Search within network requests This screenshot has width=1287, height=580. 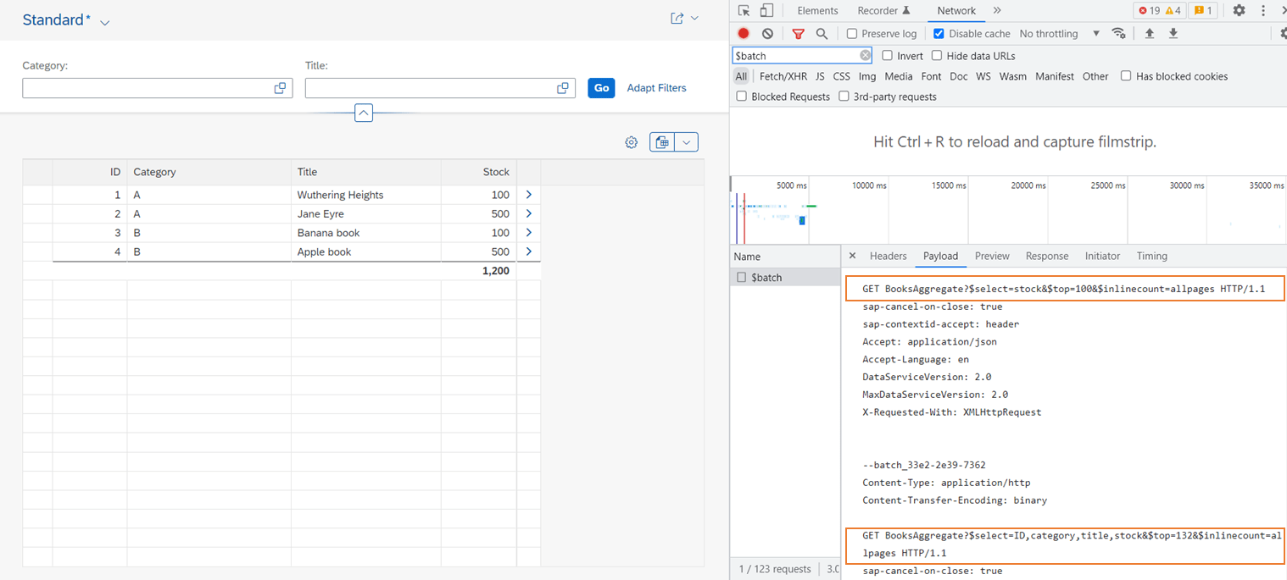821,33
